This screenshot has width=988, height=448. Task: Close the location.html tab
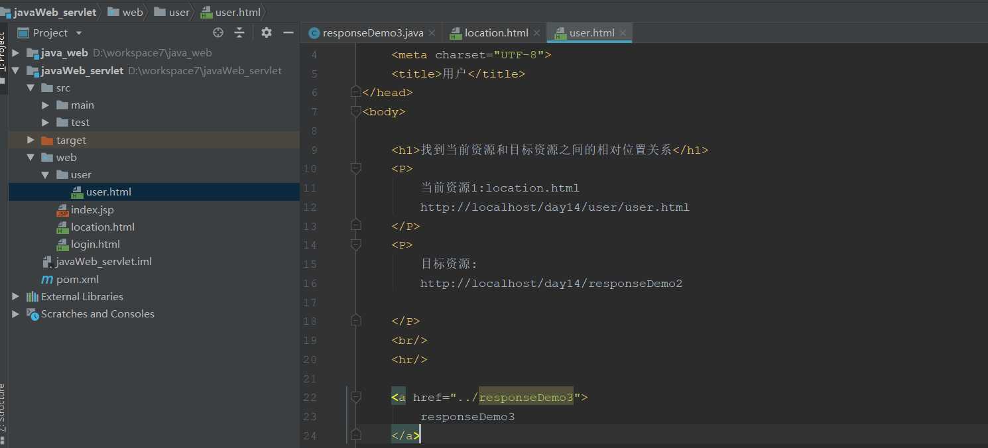536,33
